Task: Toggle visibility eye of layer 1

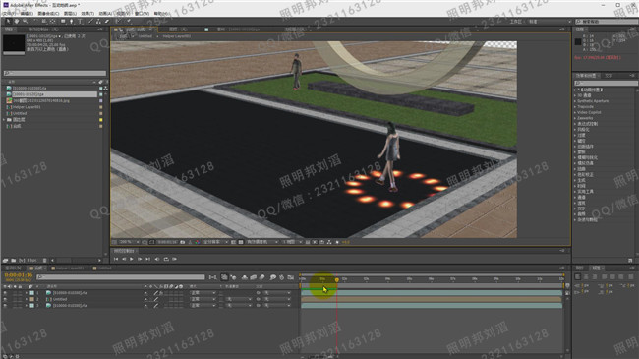Action: point(5,293)
